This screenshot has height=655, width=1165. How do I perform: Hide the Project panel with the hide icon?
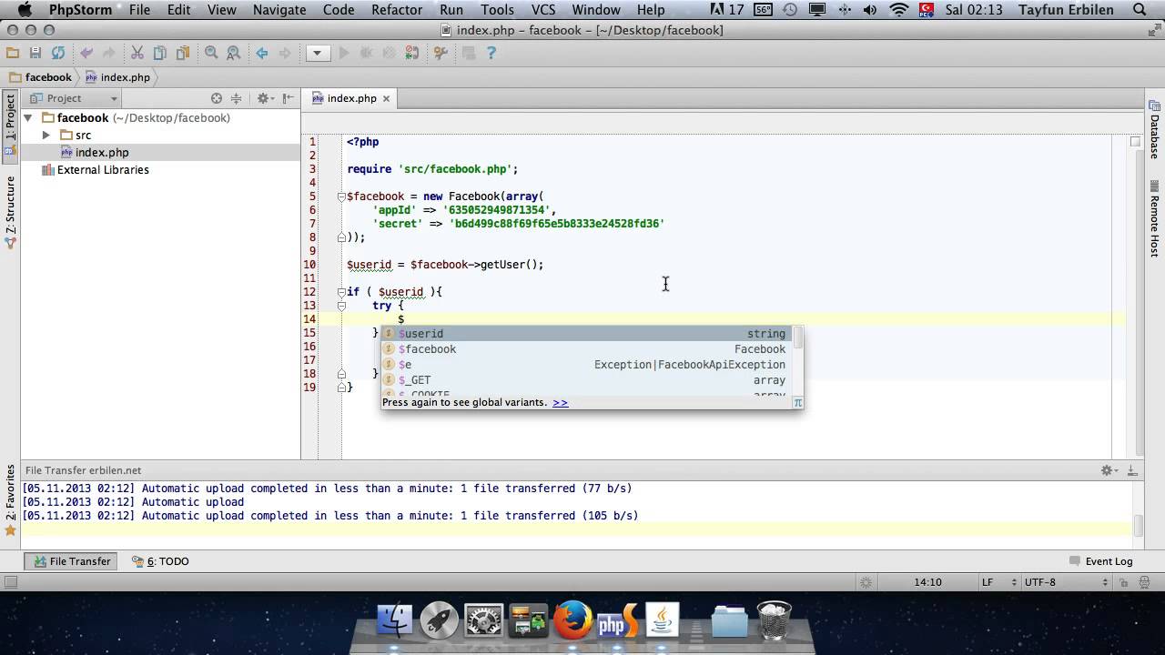tap(288, 98)
